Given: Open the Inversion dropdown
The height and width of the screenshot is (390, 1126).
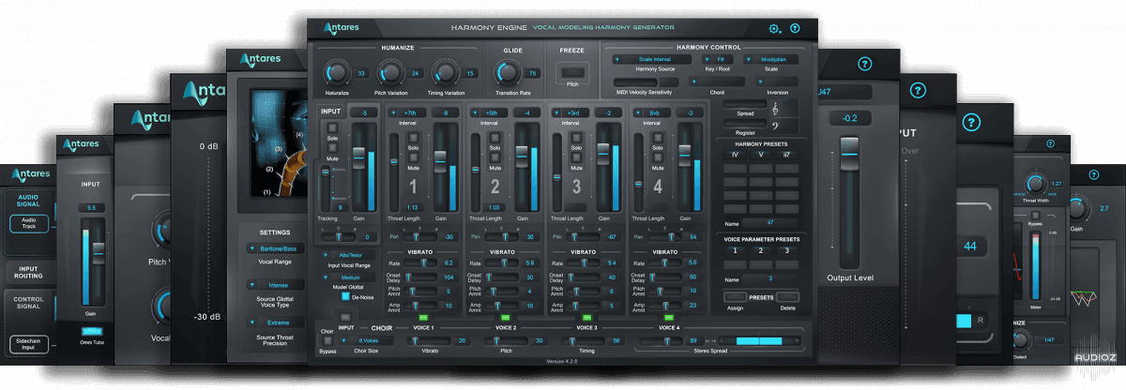Looking at the screenshot, I should pyautogui.click(x=779, y=82).
